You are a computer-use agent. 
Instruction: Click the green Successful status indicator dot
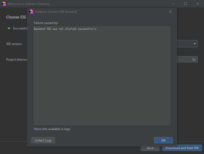coord(9,28)
